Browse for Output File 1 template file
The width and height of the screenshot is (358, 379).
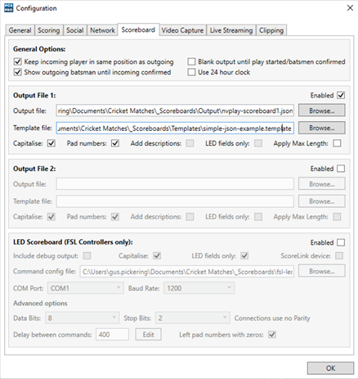(x=322, y=128)
